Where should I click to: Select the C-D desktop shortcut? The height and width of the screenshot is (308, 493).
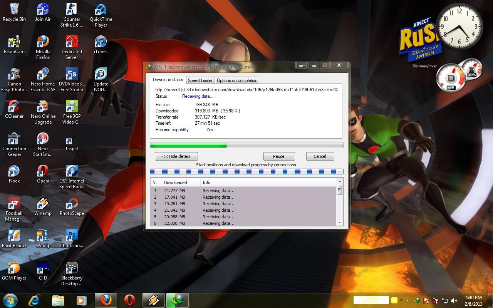coord(43,271)
